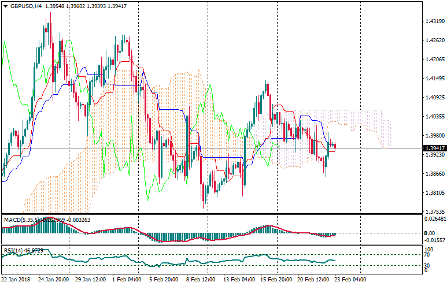Click the RSI 30 level label

(427, 265)
